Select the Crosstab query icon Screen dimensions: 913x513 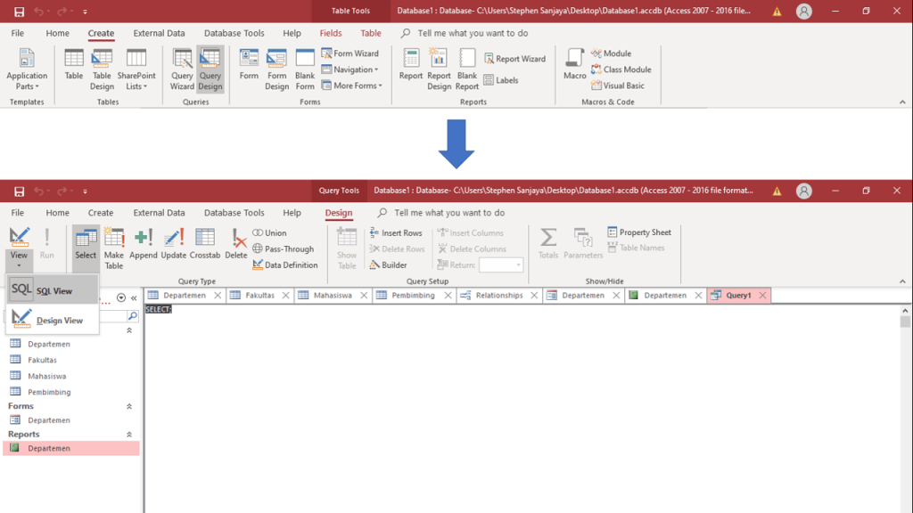[205, 244]
